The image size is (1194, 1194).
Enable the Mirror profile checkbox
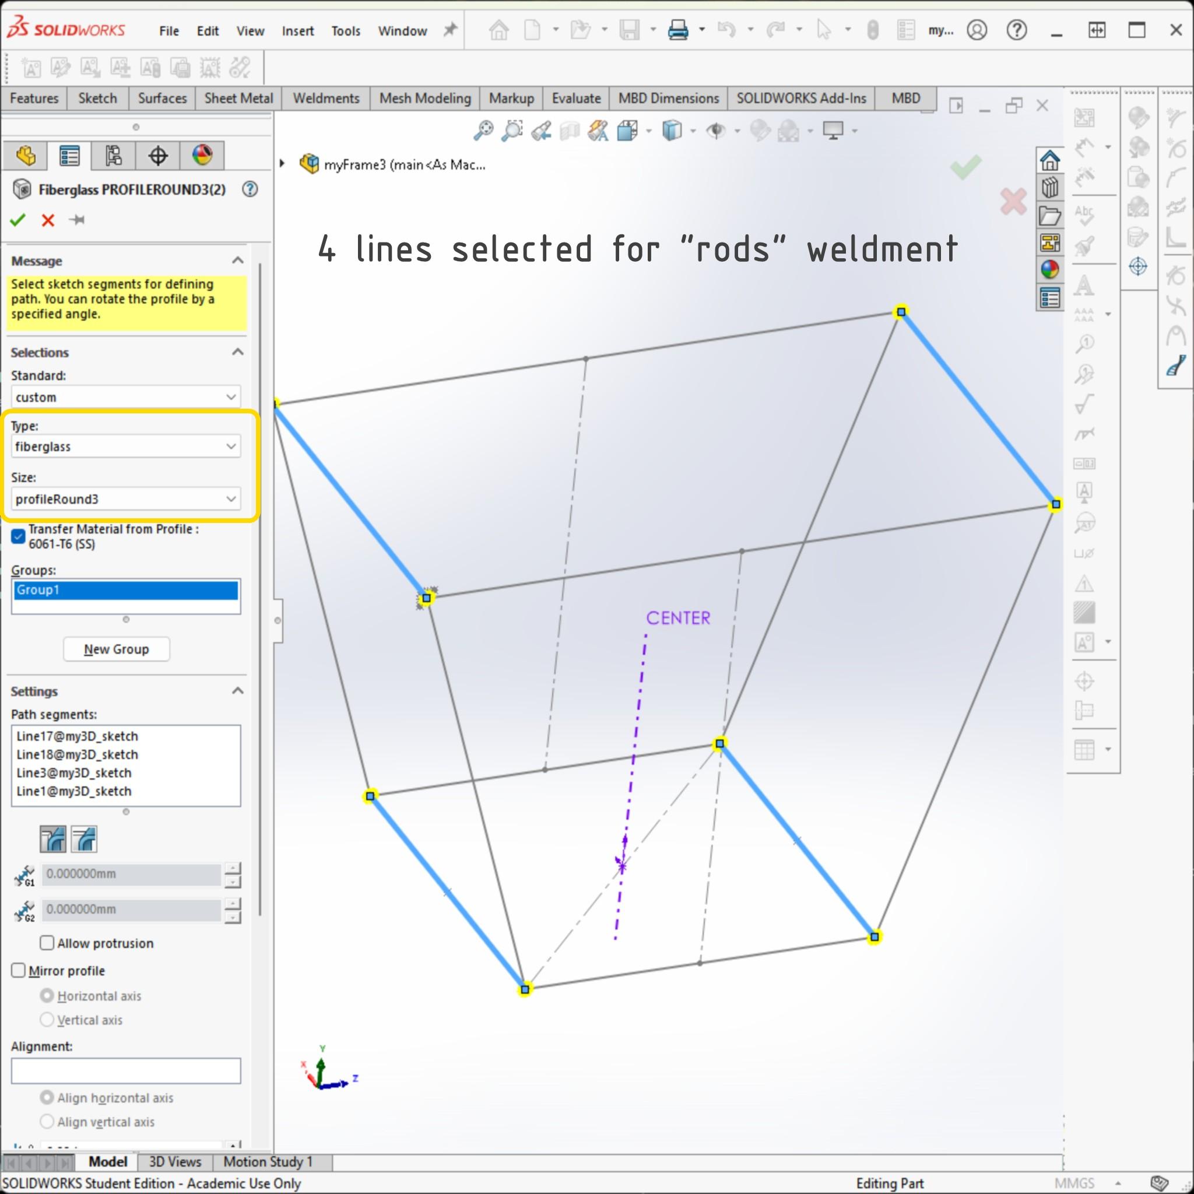19,970
